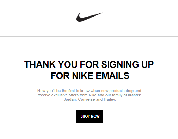The height and width of the screenshot is (139, 178).
Task: Click the "FOR NIKE EMAILS" heading line
Action: (x=90, y=76)
